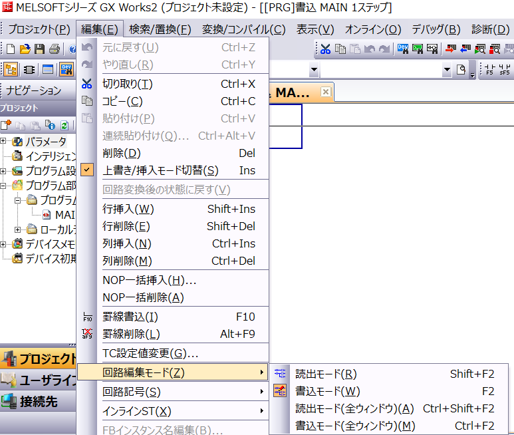The width and height of the screenshot is (514, 435).
Task: Open the left combo box dropdown arrow
Action: tap(314, 69)
